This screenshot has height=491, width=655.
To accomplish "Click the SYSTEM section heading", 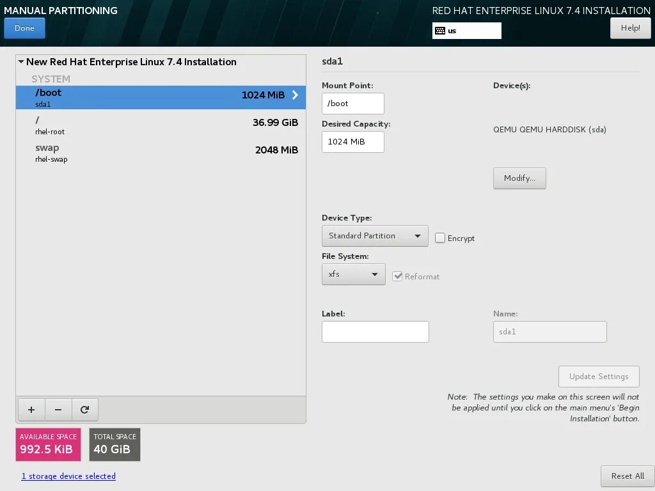I will click(x=51, y=79).
